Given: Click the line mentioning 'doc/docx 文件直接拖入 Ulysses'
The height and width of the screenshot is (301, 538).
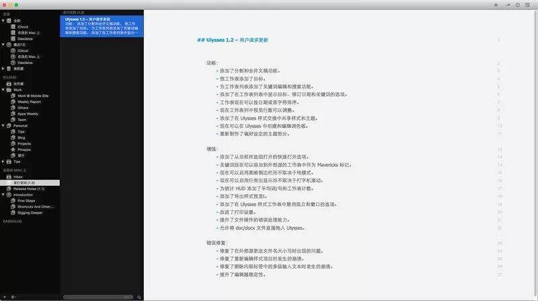Looking at the screenshot, I should 260,228.
